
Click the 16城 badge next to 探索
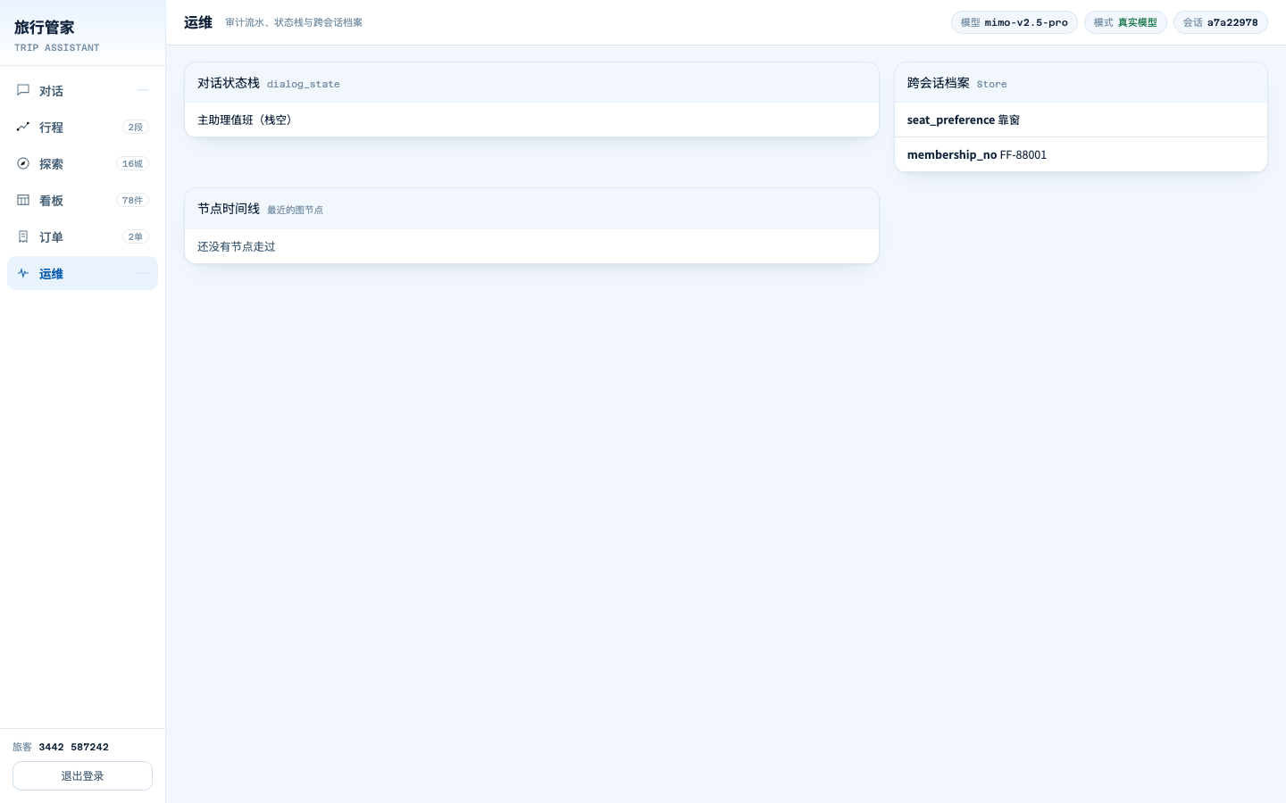[x=132, y=163]
